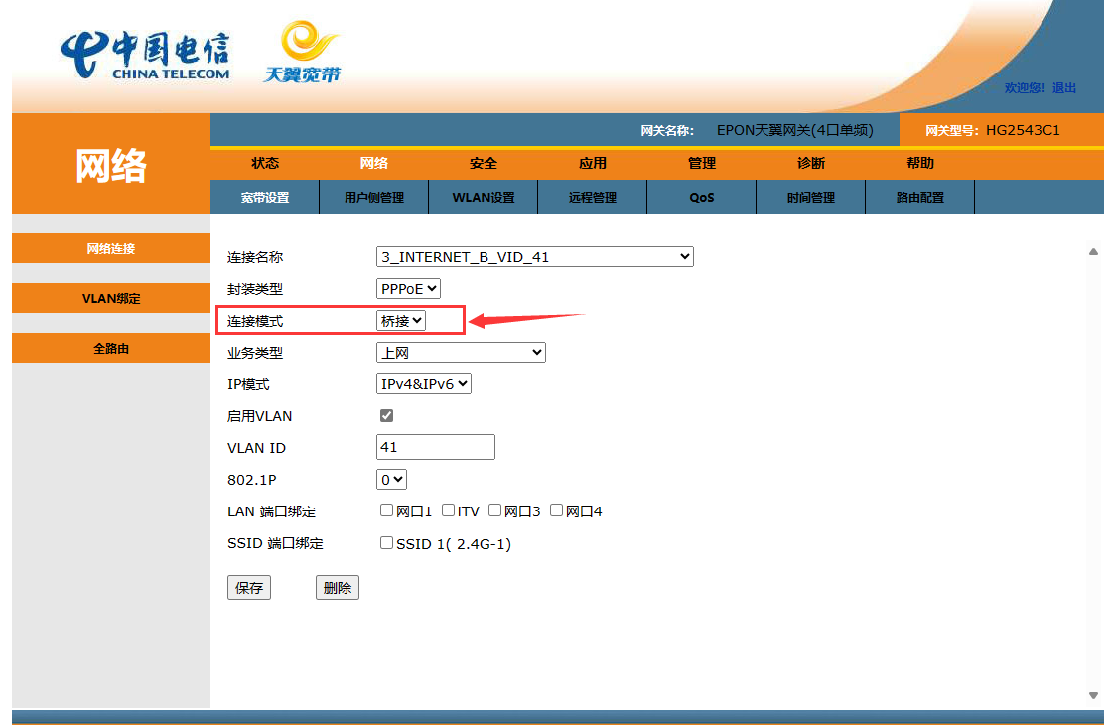Open the 帮助 main menu
1112x726 pixels.
[x=920, y=163]
